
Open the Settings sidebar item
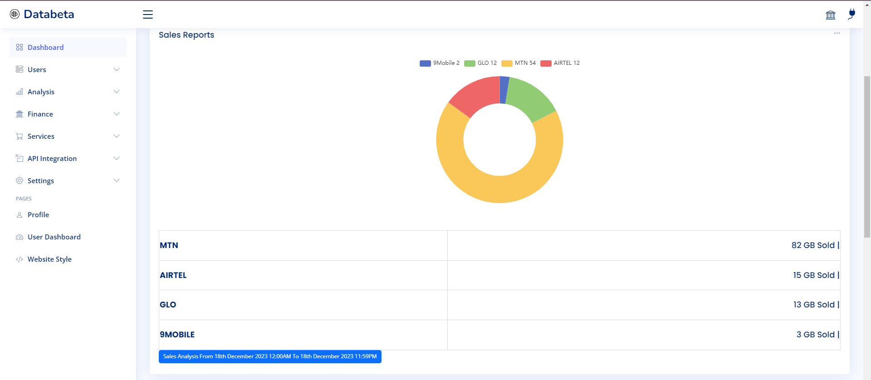click(x=41, y=180)
